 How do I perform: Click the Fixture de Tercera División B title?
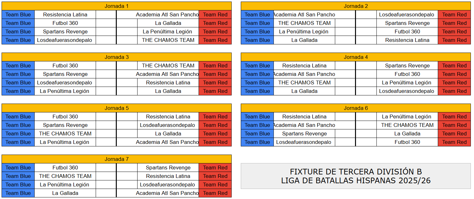click(x=356, y=176)
